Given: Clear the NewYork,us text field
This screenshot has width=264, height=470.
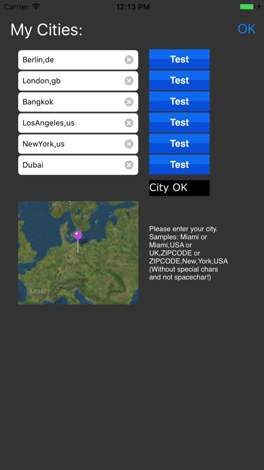Looking at the screenshot, I should click(x=129, y=144).
